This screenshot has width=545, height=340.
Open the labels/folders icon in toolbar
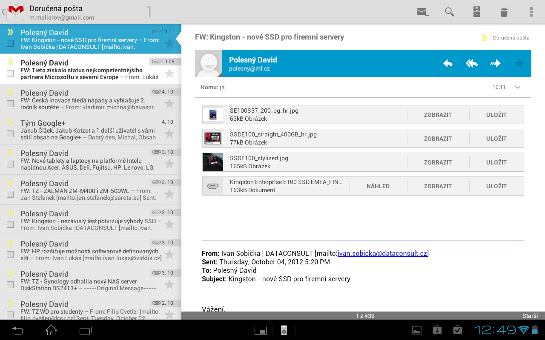click(476, 12)
